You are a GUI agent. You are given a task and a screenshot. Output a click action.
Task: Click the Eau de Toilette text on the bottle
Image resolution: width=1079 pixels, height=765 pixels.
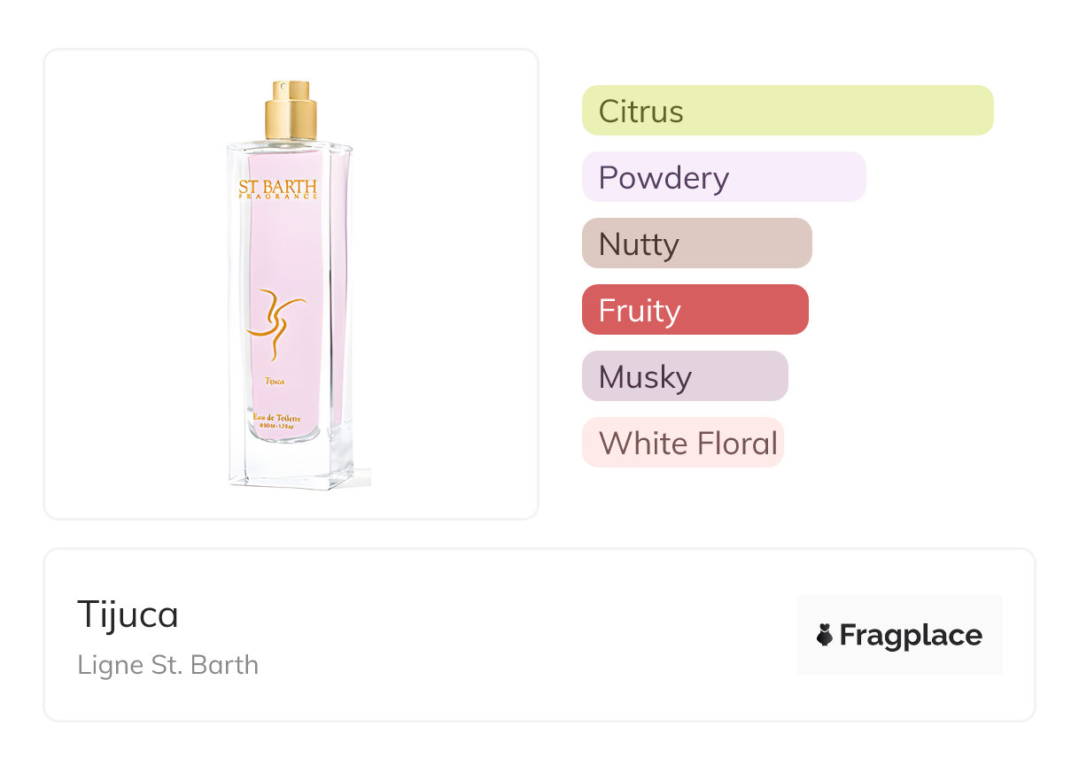tap(277, 416)
